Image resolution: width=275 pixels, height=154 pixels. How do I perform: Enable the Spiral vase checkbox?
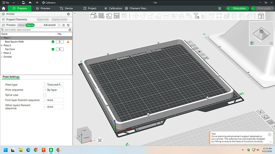coord(45,95)
